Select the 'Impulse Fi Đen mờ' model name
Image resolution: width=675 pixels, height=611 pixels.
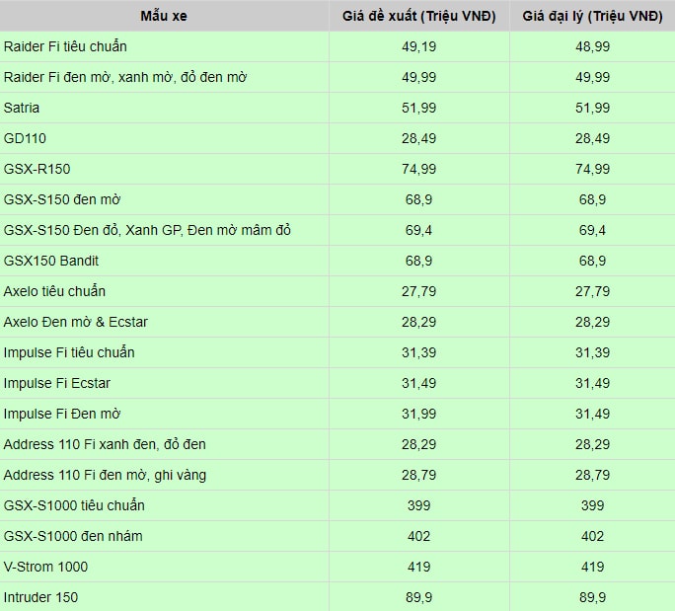(62, 414)
